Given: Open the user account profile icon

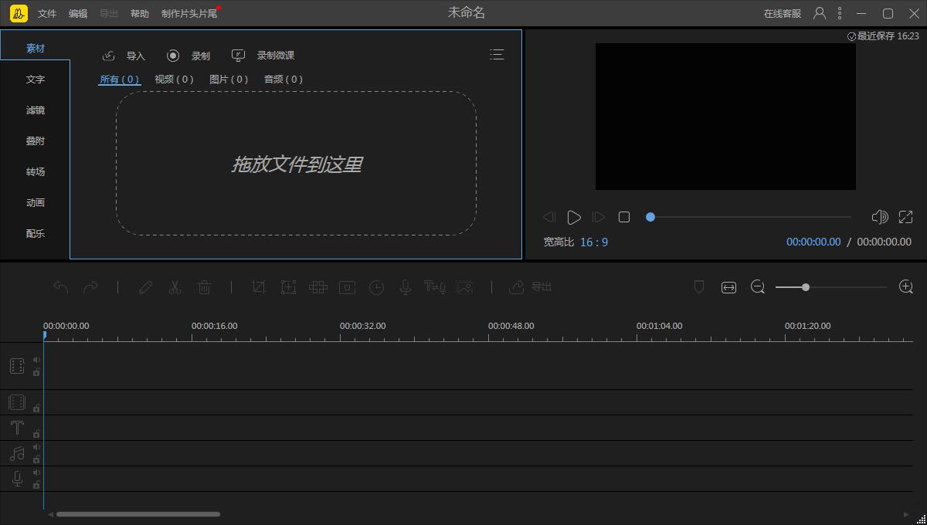Looking at the screenshot, I should pos(820,13).
